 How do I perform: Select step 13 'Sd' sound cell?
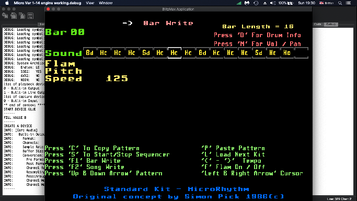point(259,53)
